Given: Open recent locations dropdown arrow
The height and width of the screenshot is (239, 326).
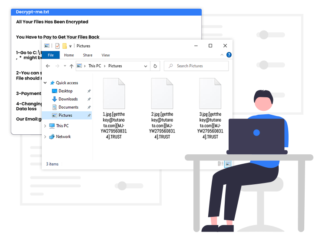Looking at the screenshot, I should pyautogui.click(x=65, y=66).
